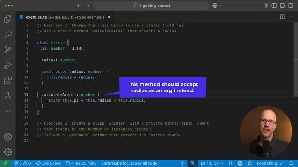298x167 pixels.
Task: Close the exercise.ts tab
Action: coord(109,17)
